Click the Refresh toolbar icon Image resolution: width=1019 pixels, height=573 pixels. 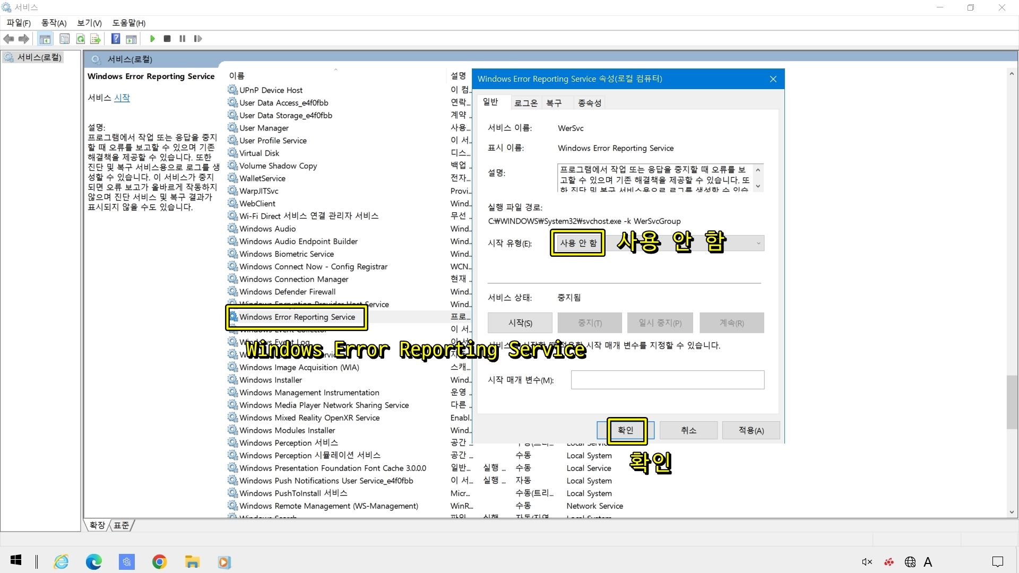coord(81,39)
